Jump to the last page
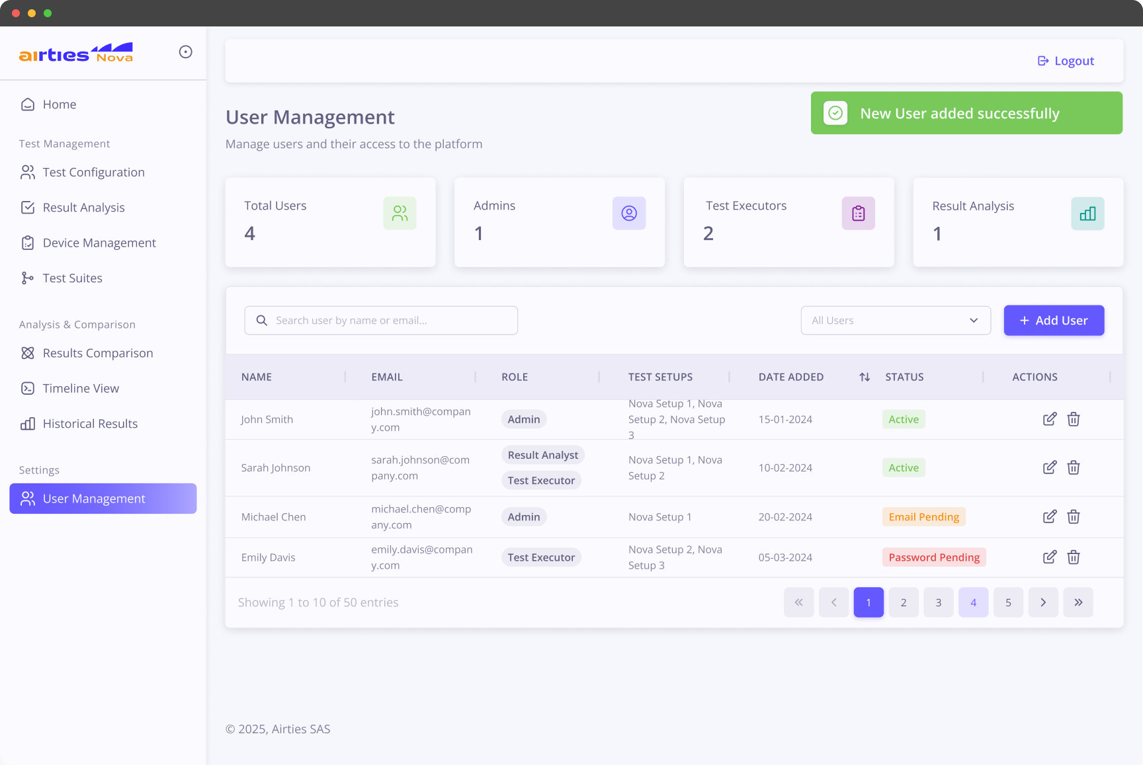The height and width of the screenshot is (765, 1143). 1078,602
